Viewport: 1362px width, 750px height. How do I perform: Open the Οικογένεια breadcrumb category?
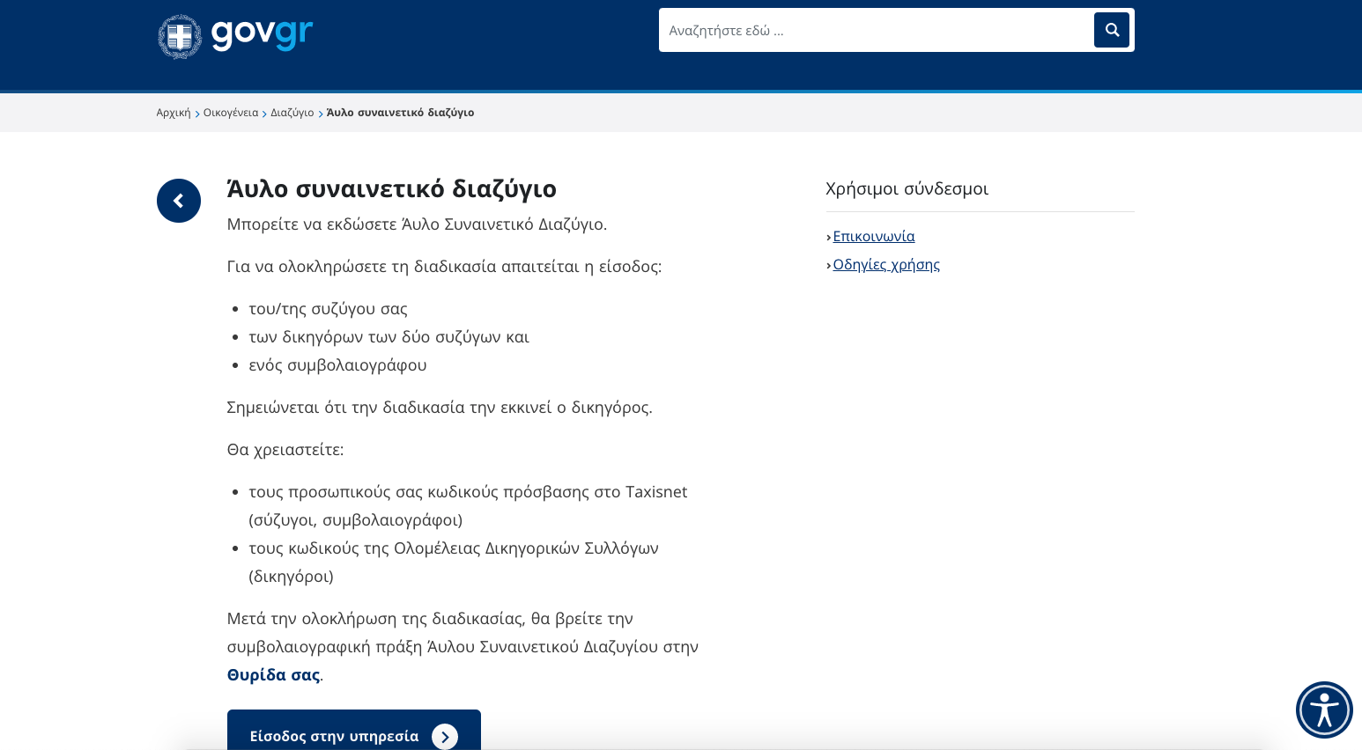coord(231,113)
